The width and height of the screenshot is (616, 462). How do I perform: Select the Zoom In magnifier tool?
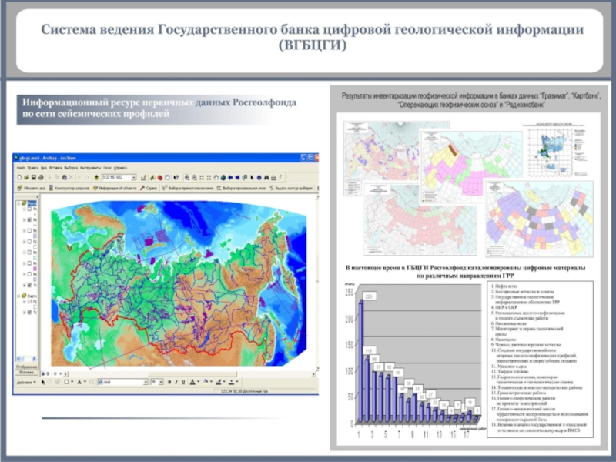tap(187, 178)
